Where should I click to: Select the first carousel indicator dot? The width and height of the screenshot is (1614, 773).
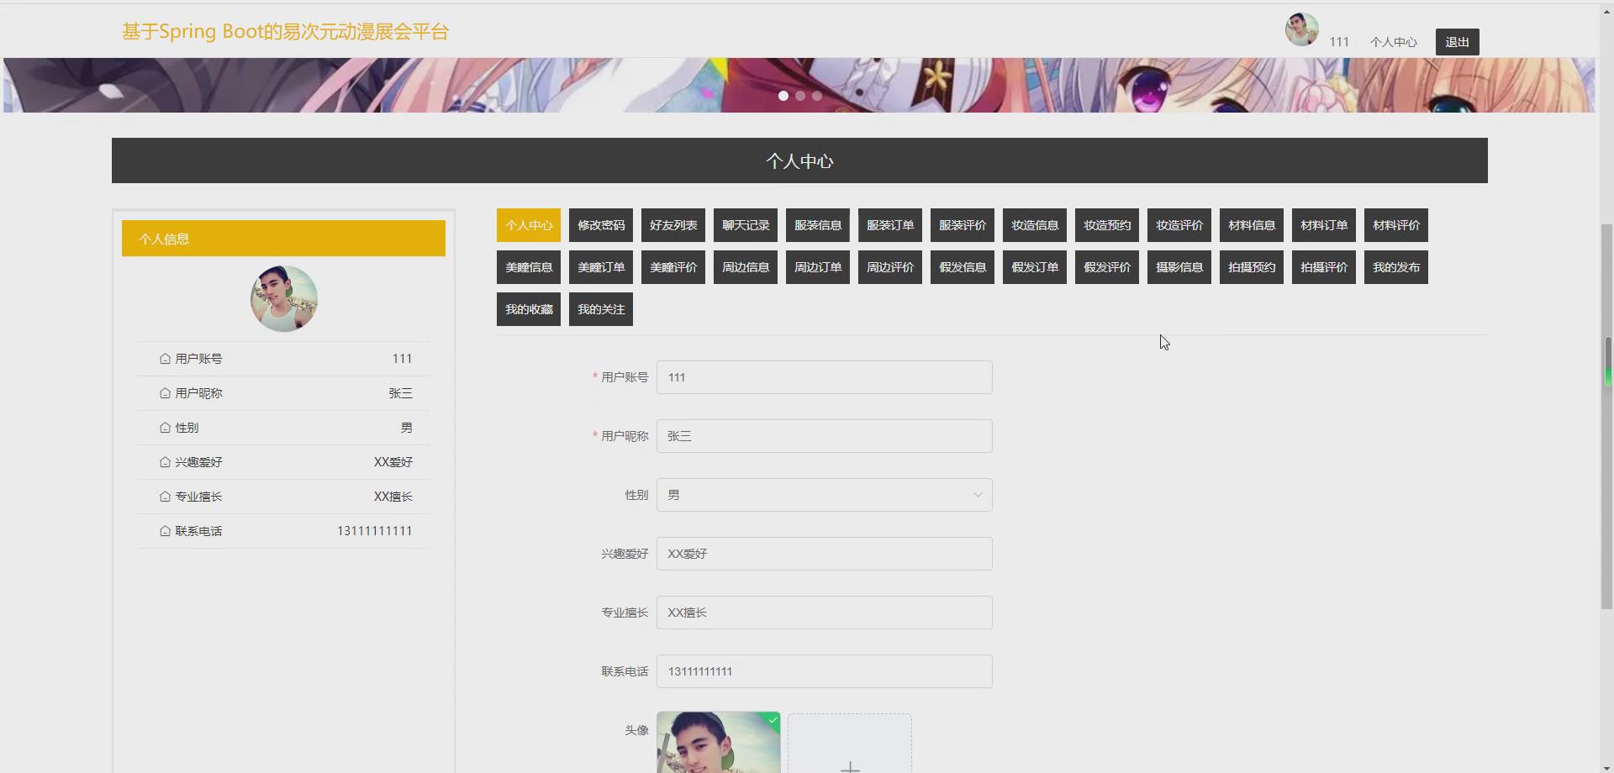783,96
